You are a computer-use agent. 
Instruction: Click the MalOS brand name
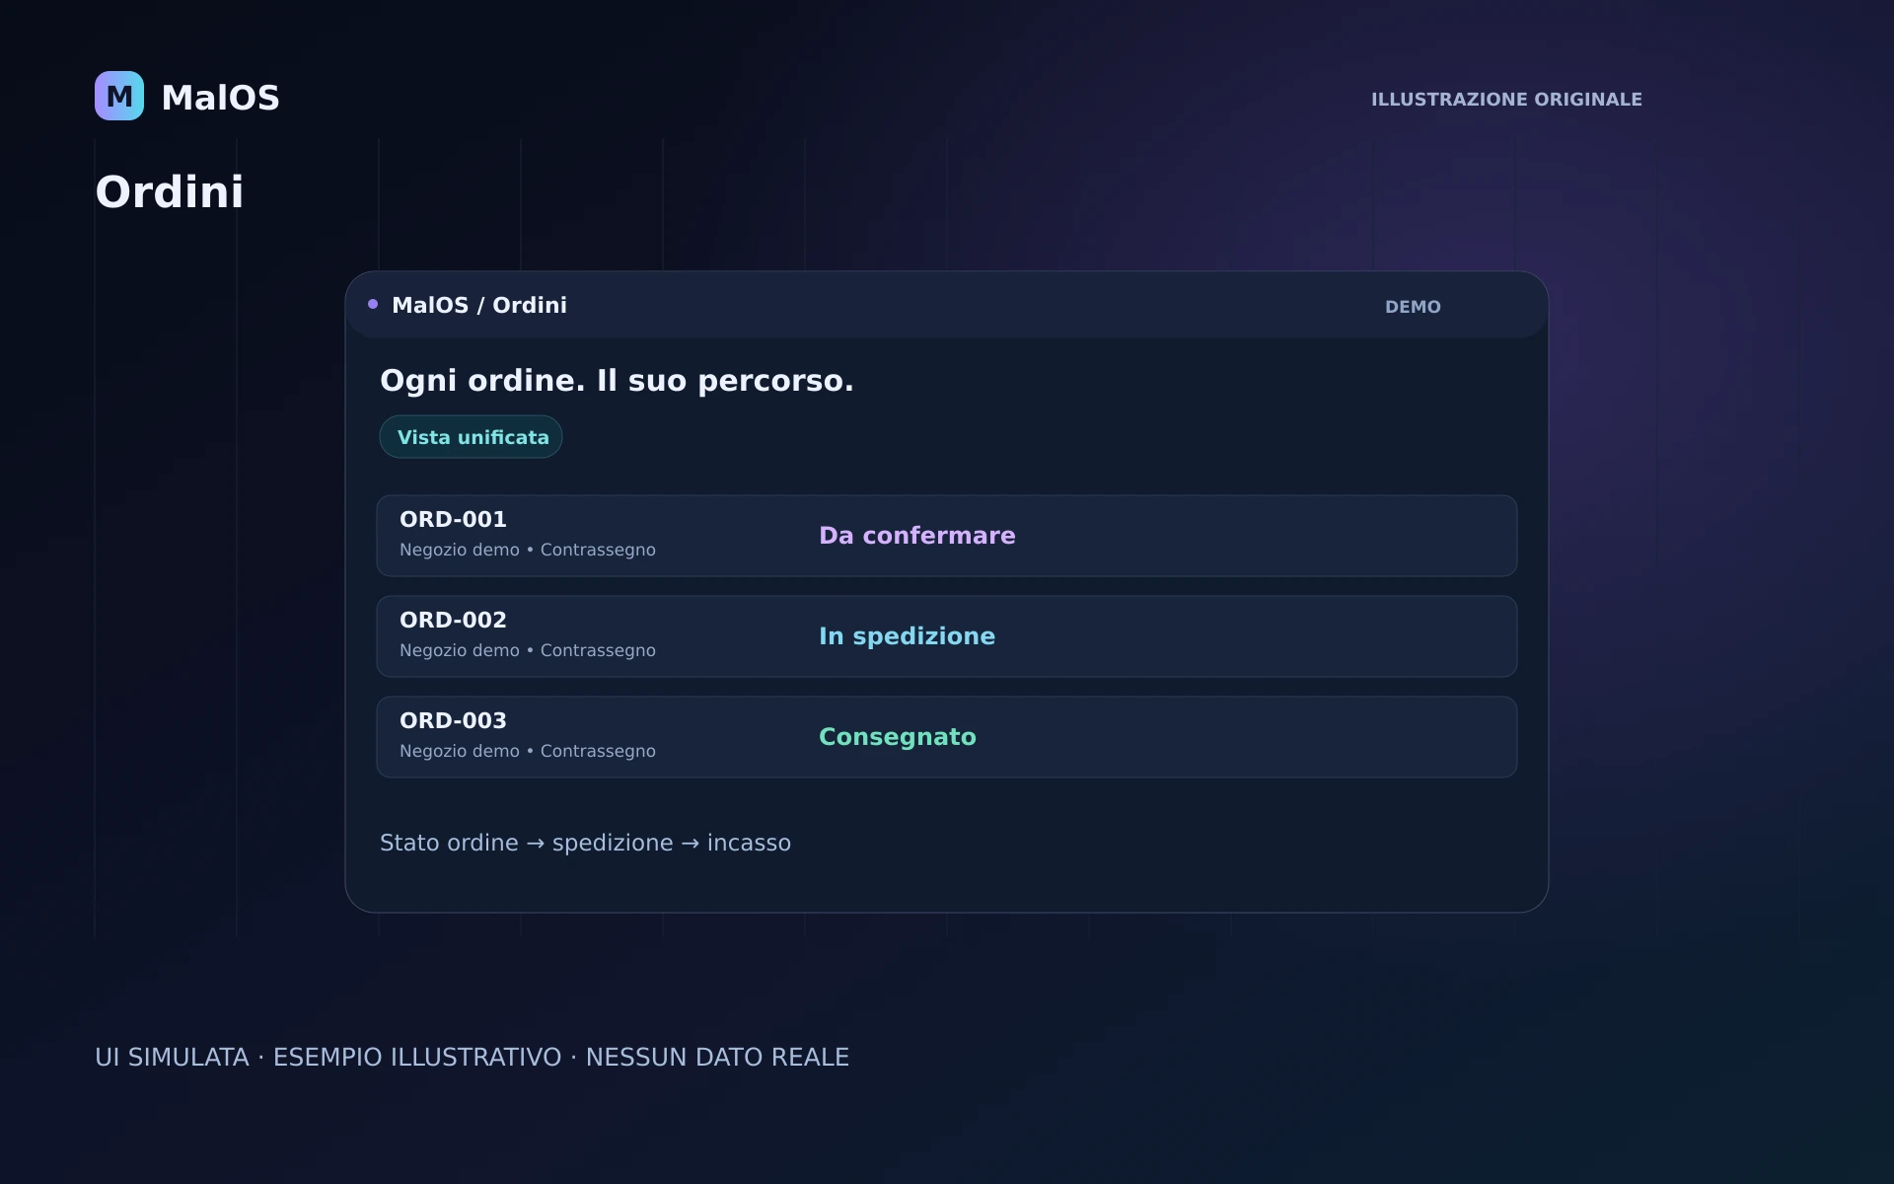[x=220, y=98]
